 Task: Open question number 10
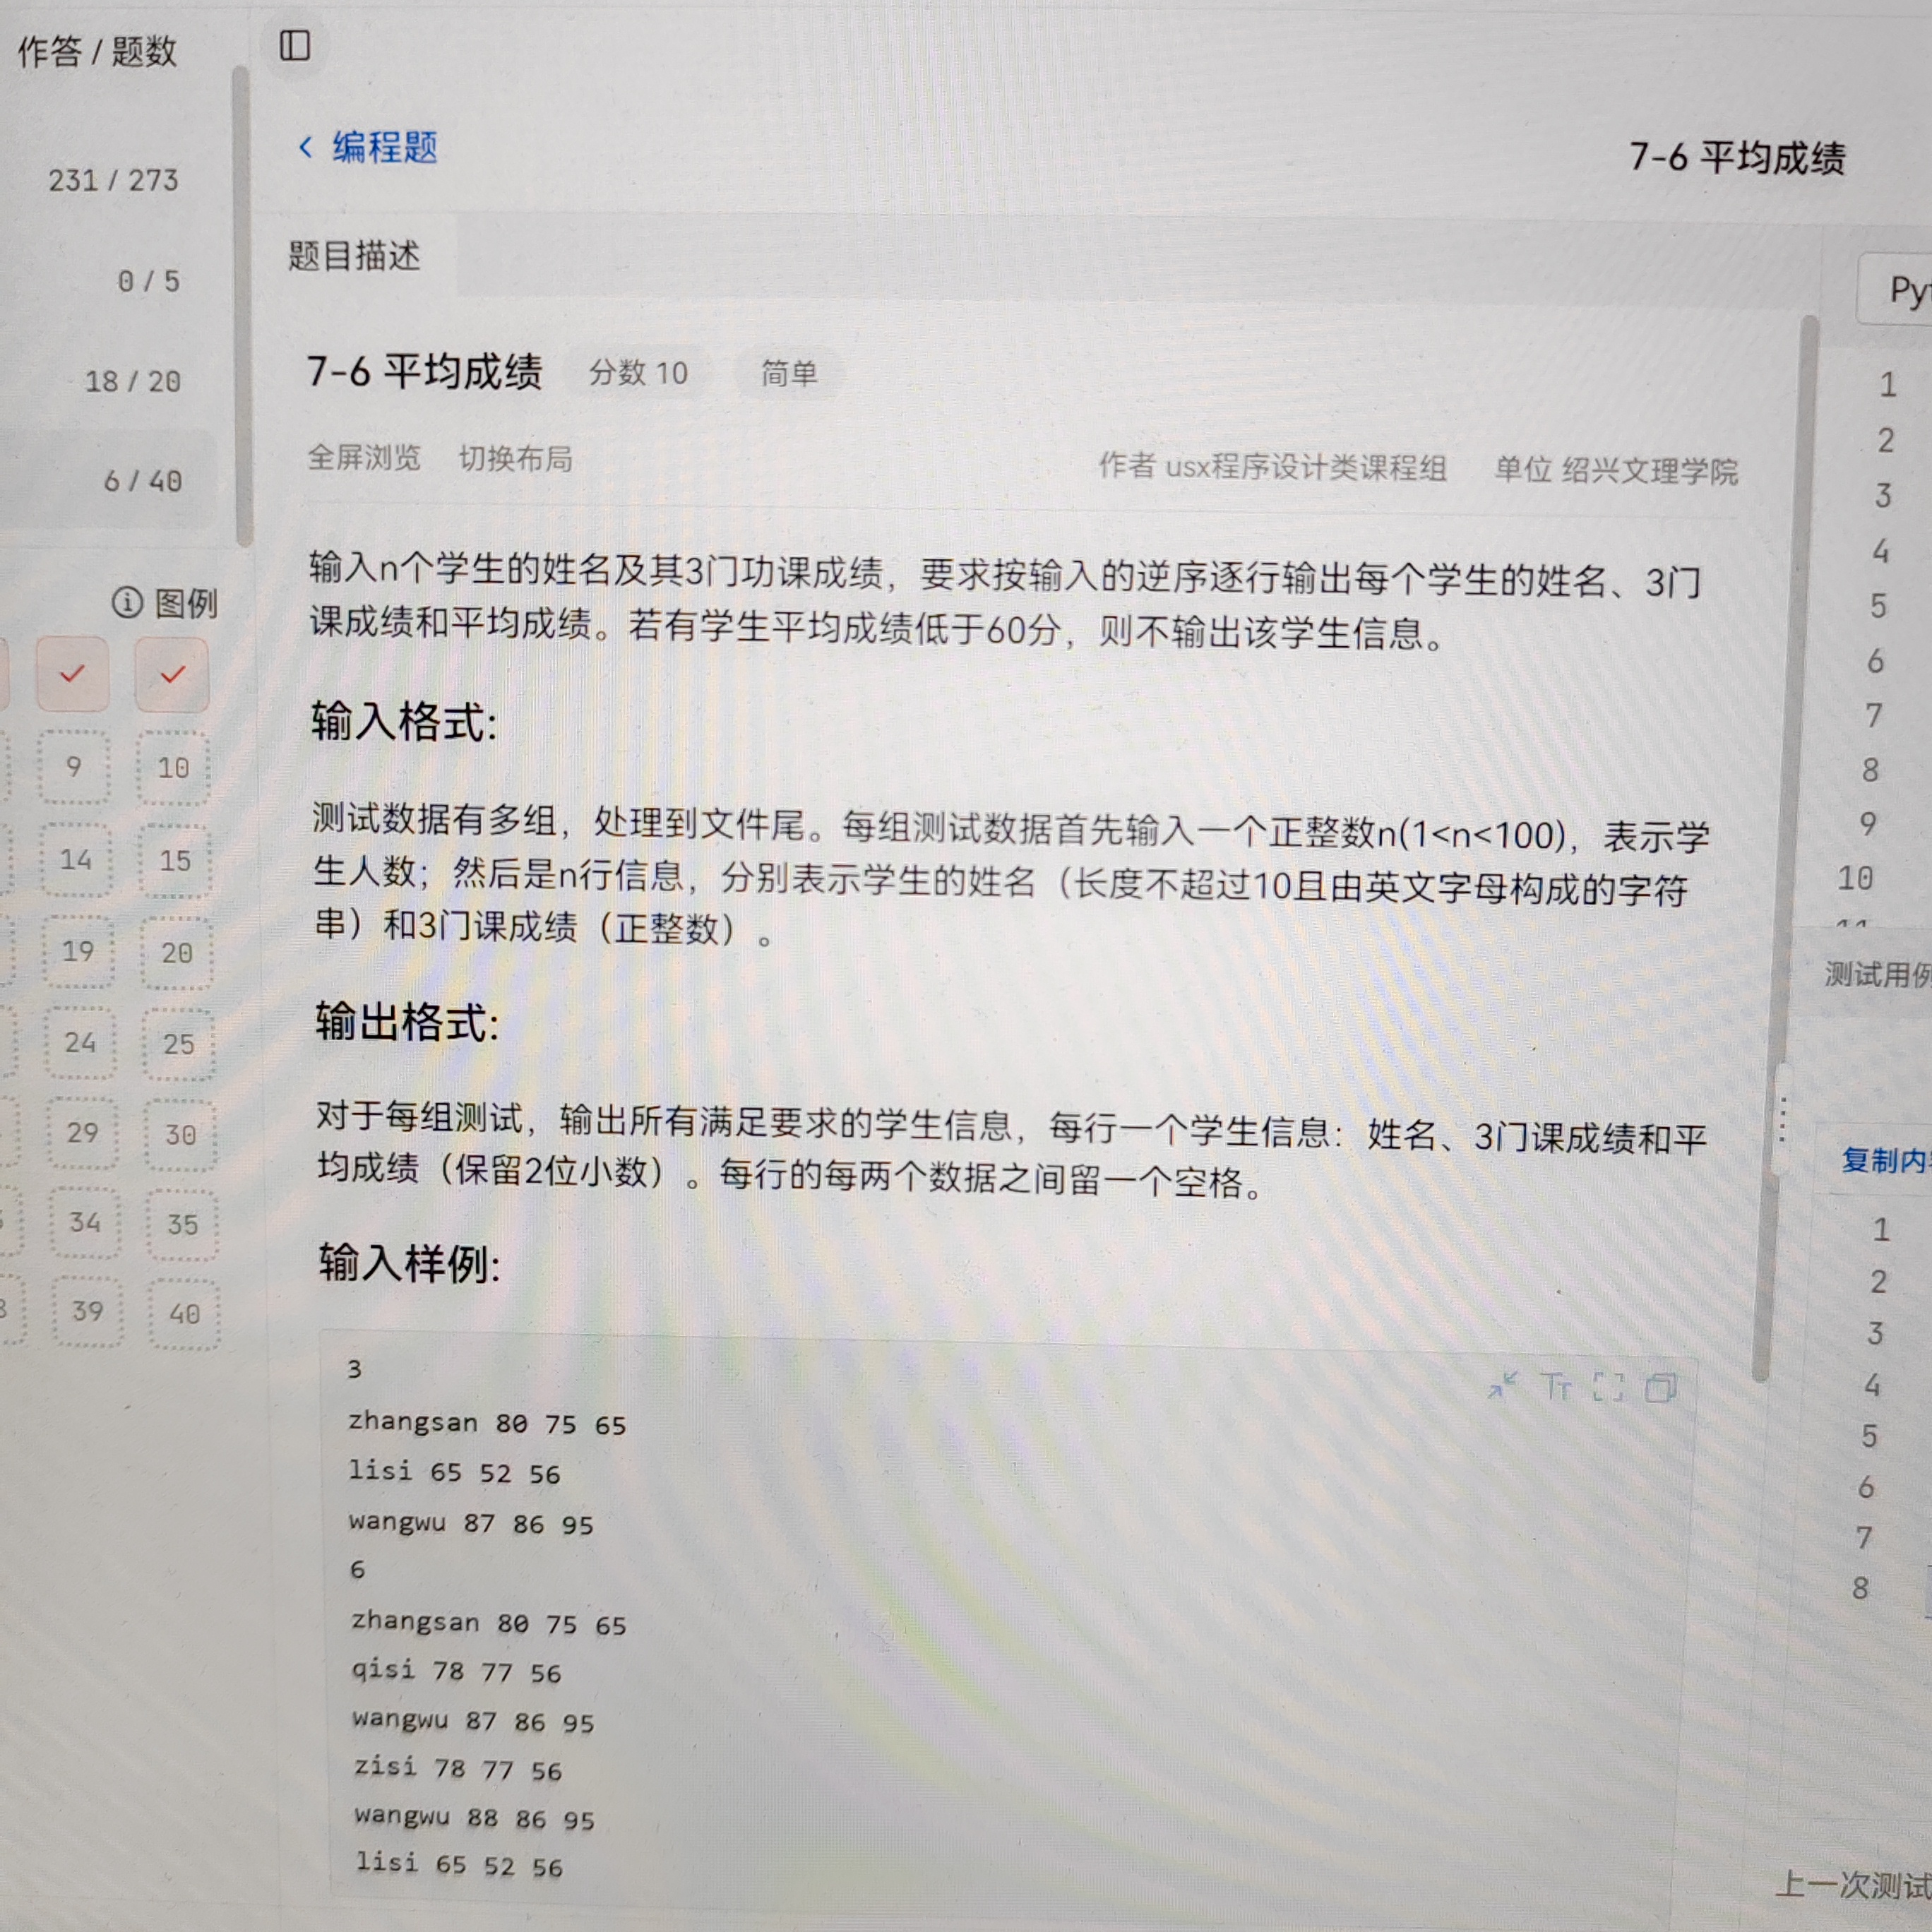[x=174, y=768]
